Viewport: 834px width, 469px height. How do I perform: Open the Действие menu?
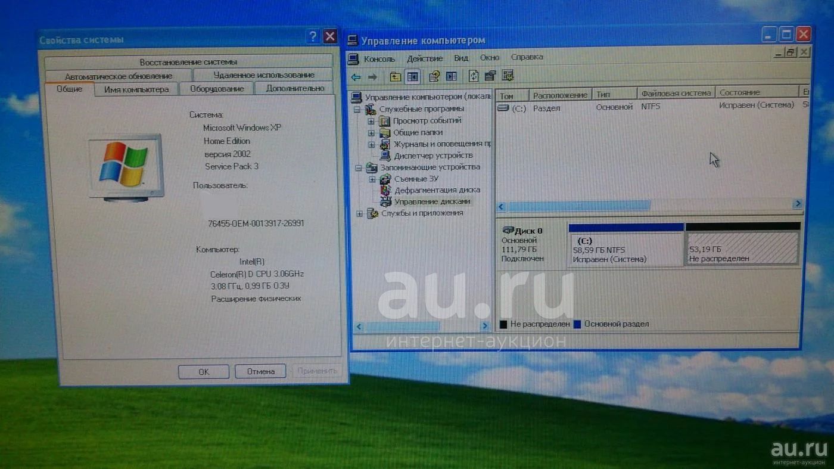(x=425, y=58)
